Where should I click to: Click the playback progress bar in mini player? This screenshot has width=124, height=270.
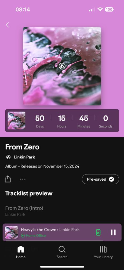pos(62,241)
